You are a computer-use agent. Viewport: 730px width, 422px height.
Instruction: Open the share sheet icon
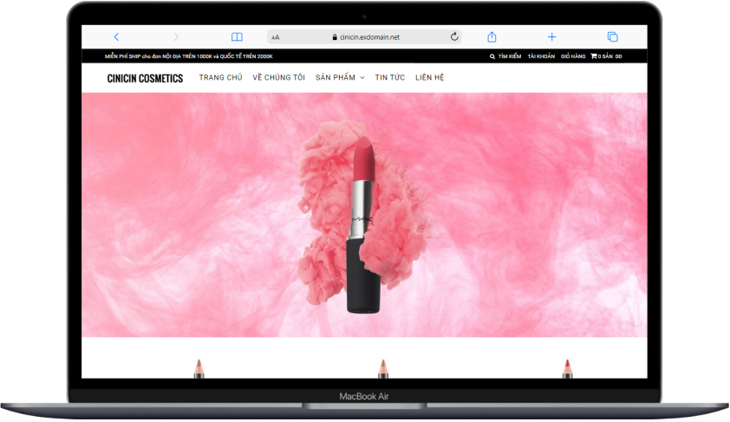(492, 36)
